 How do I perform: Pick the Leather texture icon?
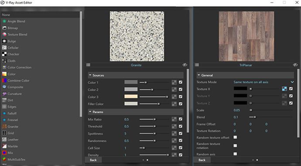tap(4, 139)
